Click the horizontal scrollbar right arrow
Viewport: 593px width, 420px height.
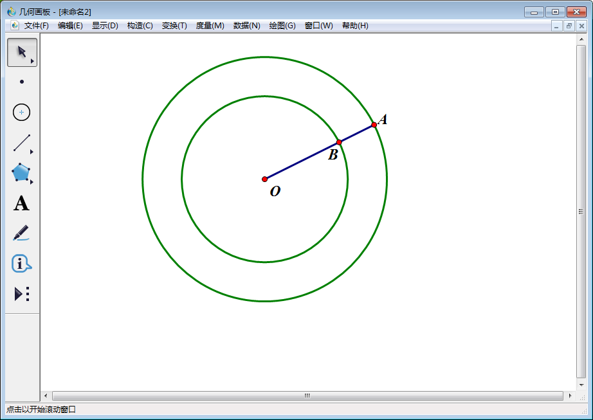(x=570, y=396)
